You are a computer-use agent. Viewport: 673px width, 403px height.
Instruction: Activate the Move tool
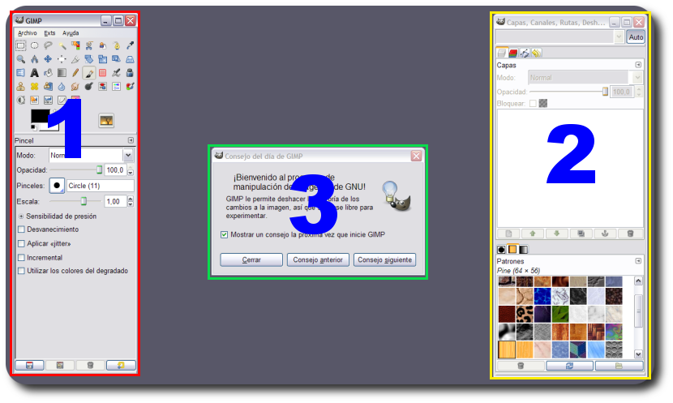48,59
